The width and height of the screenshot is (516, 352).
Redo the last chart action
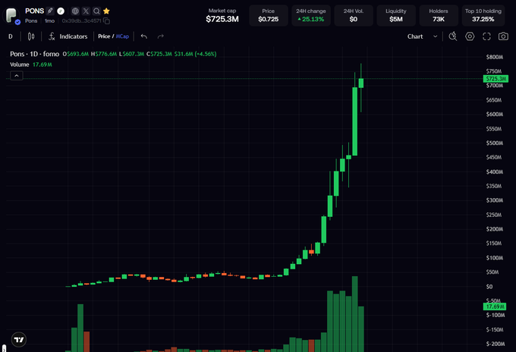pyautogui.click(x=161, y=36)
